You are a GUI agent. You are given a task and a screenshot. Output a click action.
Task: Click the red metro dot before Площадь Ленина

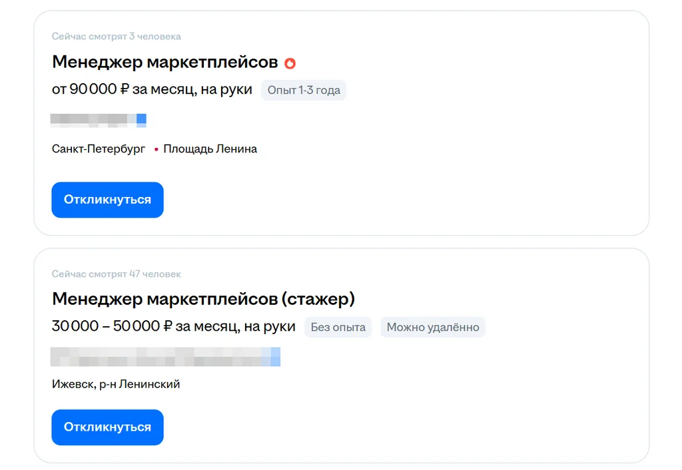156,150
